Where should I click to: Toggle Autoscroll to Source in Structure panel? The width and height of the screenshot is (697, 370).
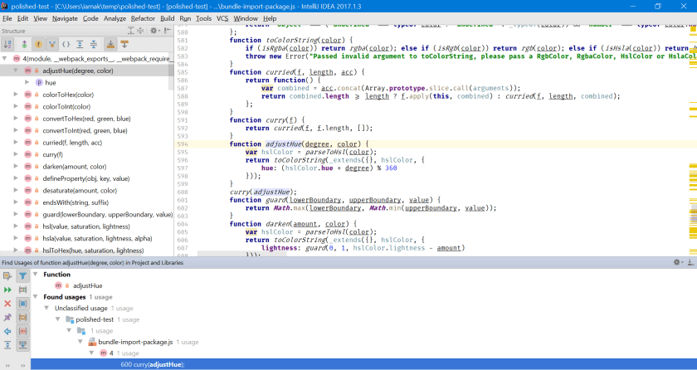click(110, 44)
